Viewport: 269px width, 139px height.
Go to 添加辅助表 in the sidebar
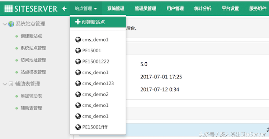click(x=31, y=96)
